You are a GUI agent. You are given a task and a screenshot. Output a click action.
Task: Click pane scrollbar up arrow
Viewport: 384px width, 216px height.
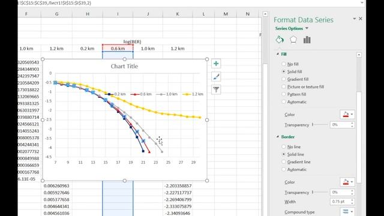359,55
